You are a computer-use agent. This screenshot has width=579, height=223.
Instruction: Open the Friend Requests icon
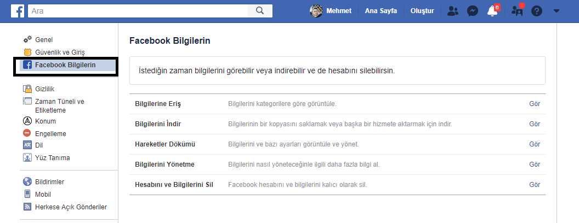452,11
